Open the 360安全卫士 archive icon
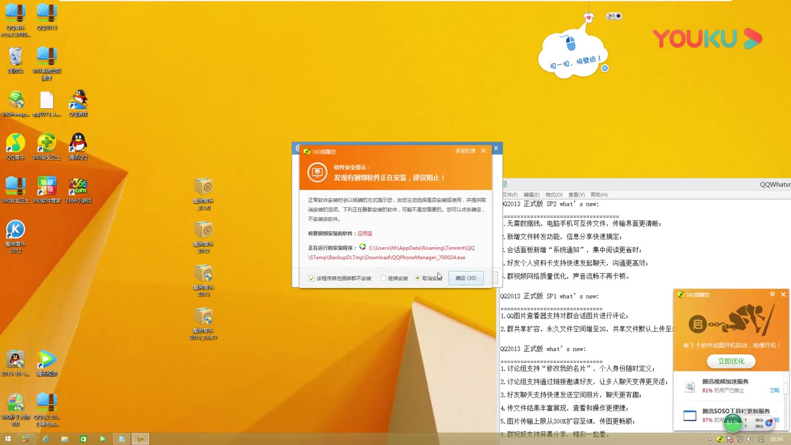The height and width of the screenshot is (445, 791). (15, 190)
